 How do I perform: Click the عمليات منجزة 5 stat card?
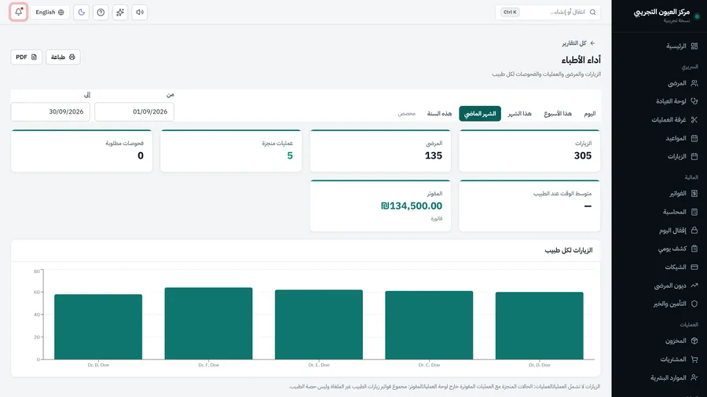tap(231, 151)
